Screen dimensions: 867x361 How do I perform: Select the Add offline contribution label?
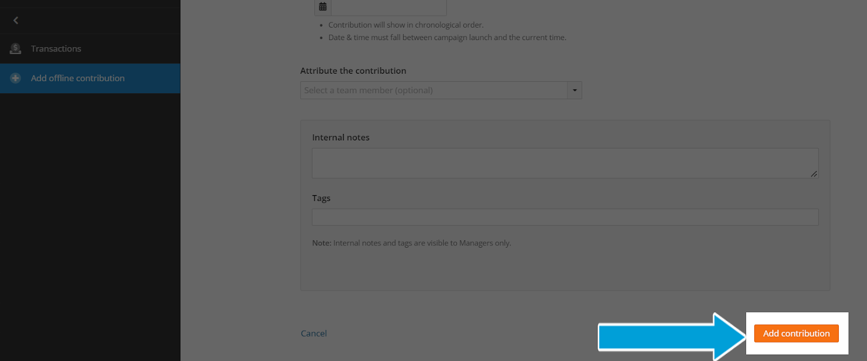coord(77,78)
